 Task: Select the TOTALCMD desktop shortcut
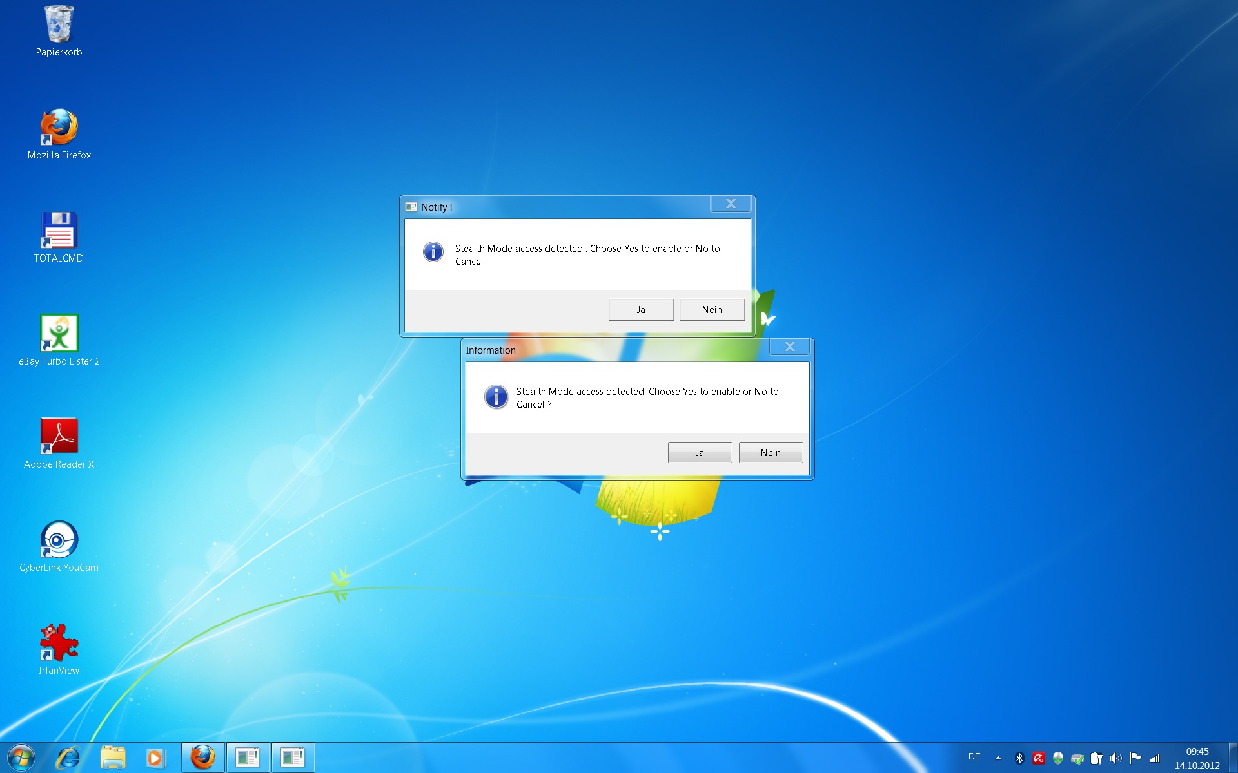[x=59, y=231]
